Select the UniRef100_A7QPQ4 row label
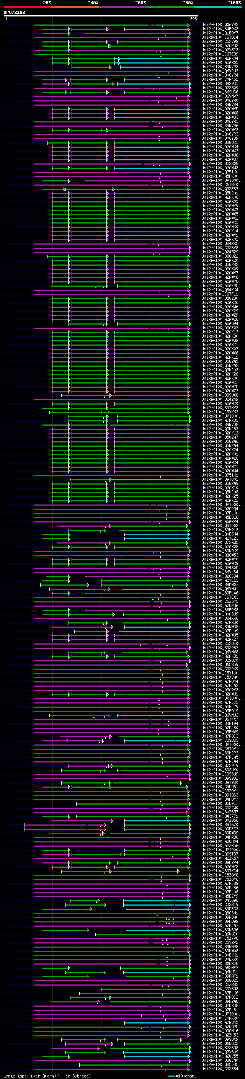Screen dimensions: 245x1079 click(x=220, y=509)
